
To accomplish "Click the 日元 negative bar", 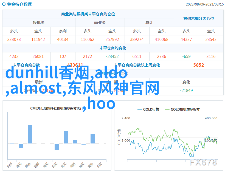I will click(57, 147).
